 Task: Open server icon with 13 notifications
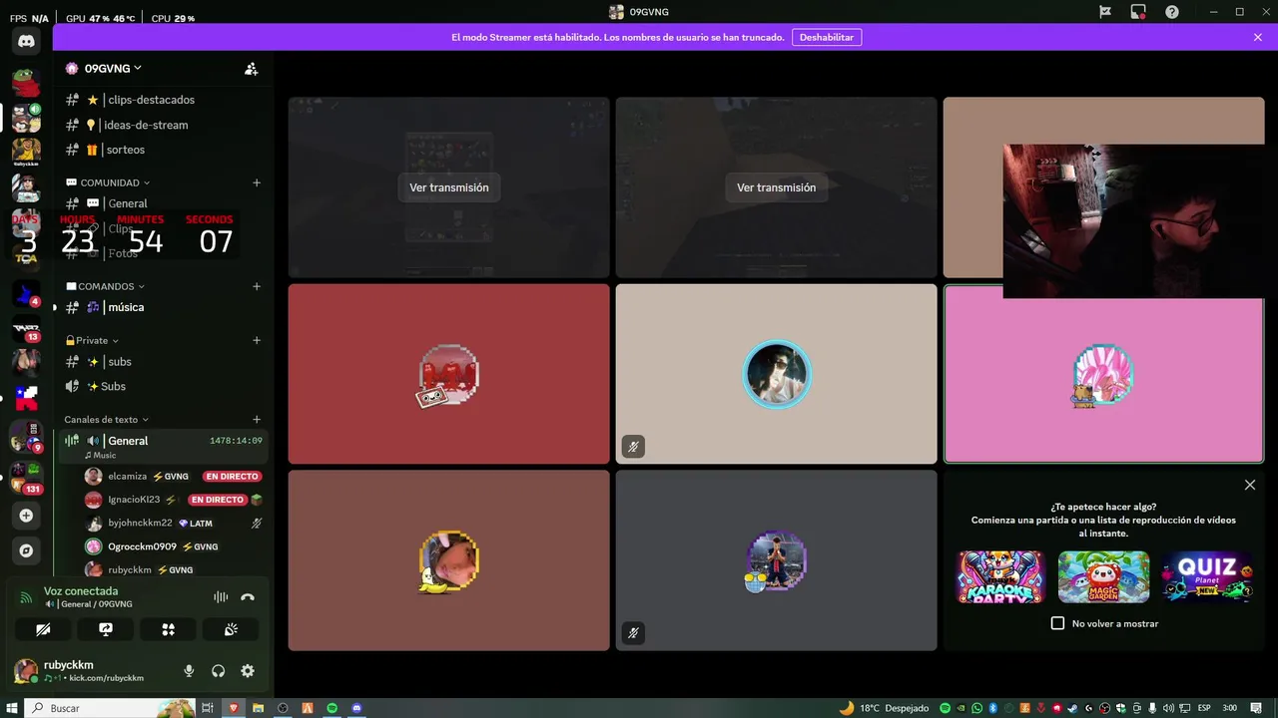point(26,328)
